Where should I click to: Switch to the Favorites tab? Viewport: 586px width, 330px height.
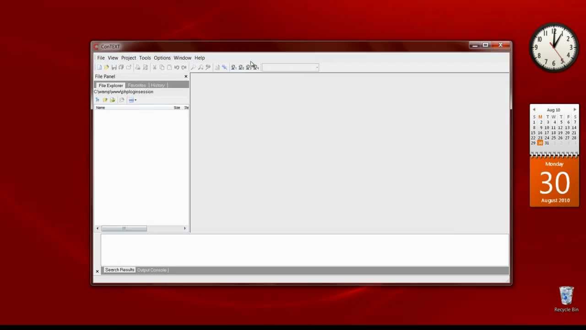(136, 85)
